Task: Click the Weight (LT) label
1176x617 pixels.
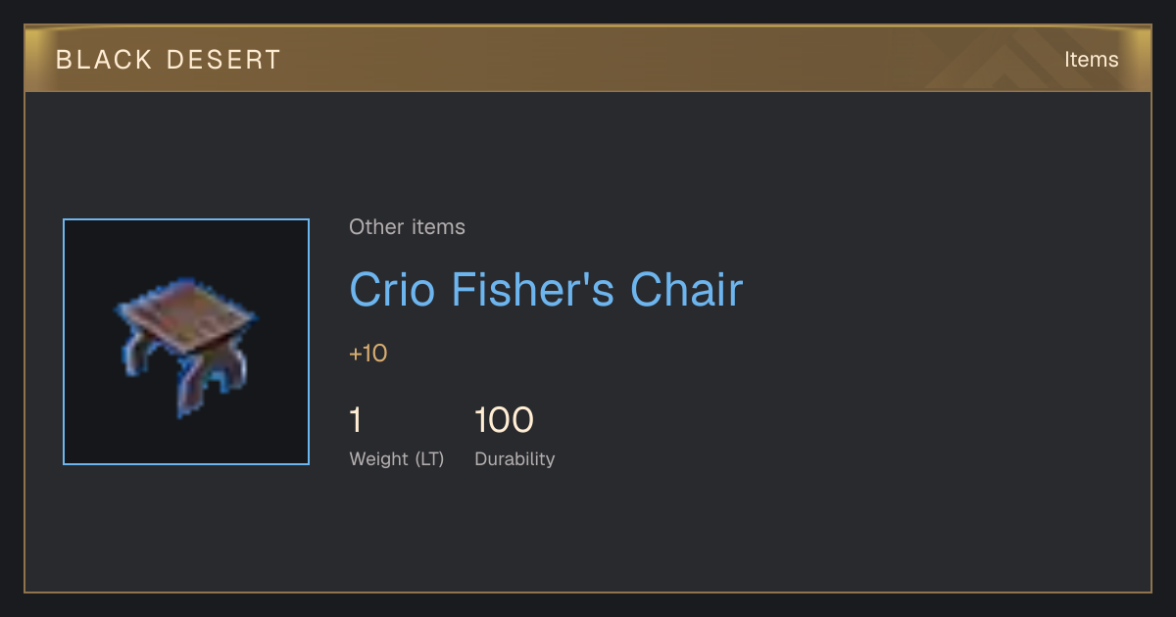Action: coord(397,459)
